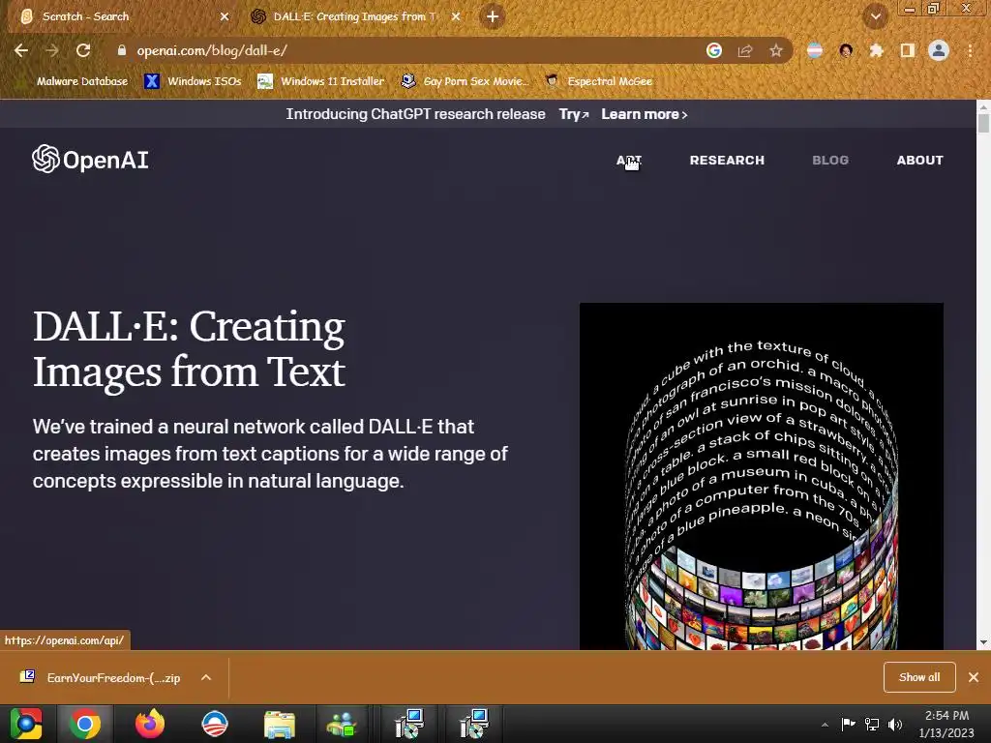Screen dimensions: 991x743
Task: Close the DALL·E tab
Action: click(456, 16)
